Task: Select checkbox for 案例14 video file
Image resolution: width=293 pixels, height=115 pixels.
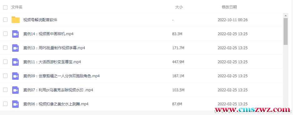Action: [x=5, y=34]
